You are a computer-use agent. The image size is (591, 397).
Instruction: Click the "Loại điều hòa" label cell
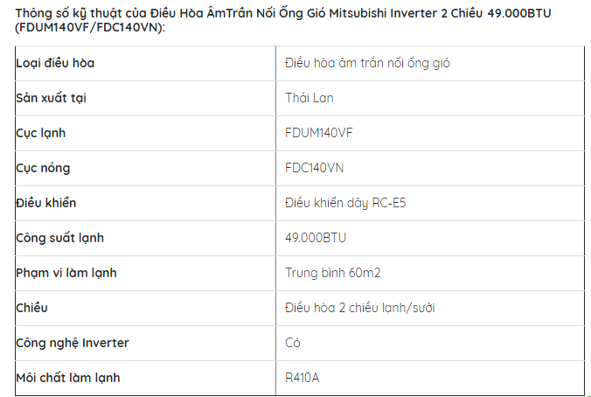coord(55,63)
